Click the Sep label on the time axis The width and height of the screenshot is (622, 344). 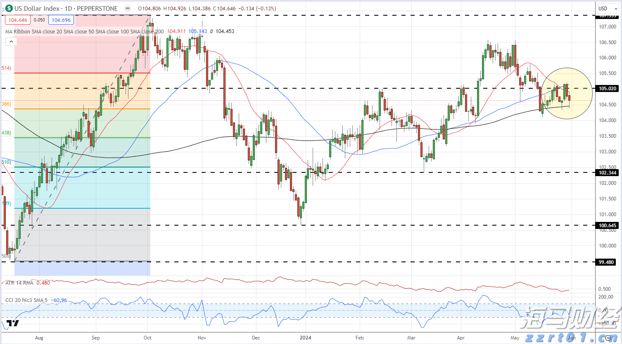[x=96, y=338]
